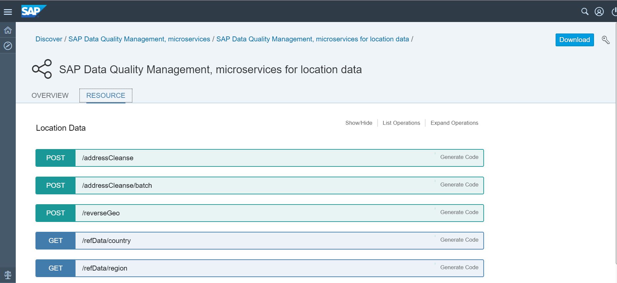Screen dimensions: 617x283
Task: Click POST badge of /reverseGeo
Action: [x=55, y=213]
